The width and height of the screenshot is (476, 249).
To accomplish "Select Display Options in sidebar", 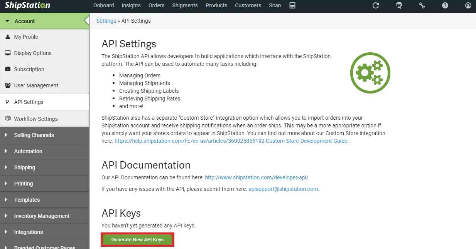I will 44,53.
